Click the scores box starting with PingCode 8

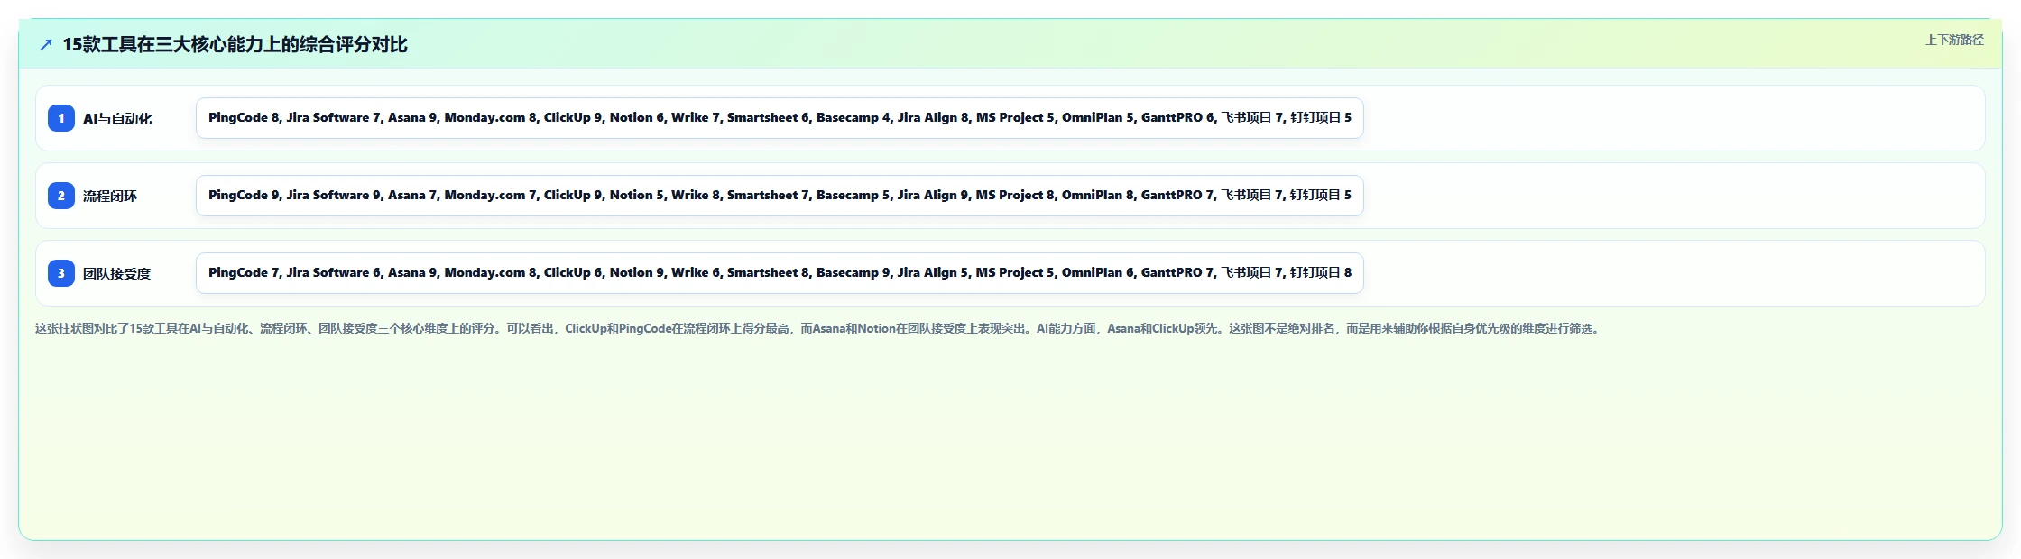coord(780,118)
